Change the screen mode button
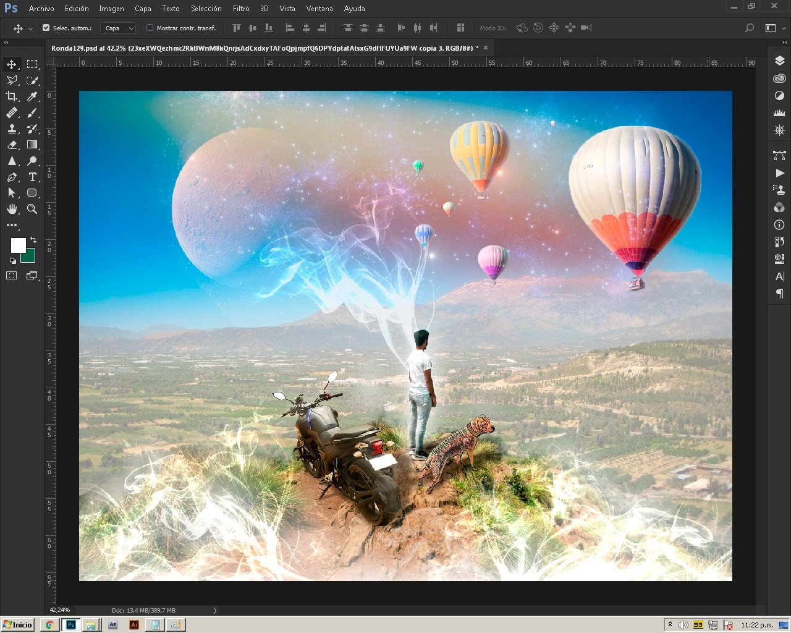 pyautogui.click(x=32, y=276)
